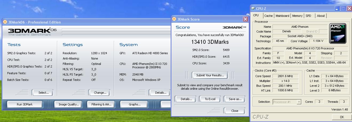
Task: Click the Close button in Score dialog
Action: coord(235,111)
